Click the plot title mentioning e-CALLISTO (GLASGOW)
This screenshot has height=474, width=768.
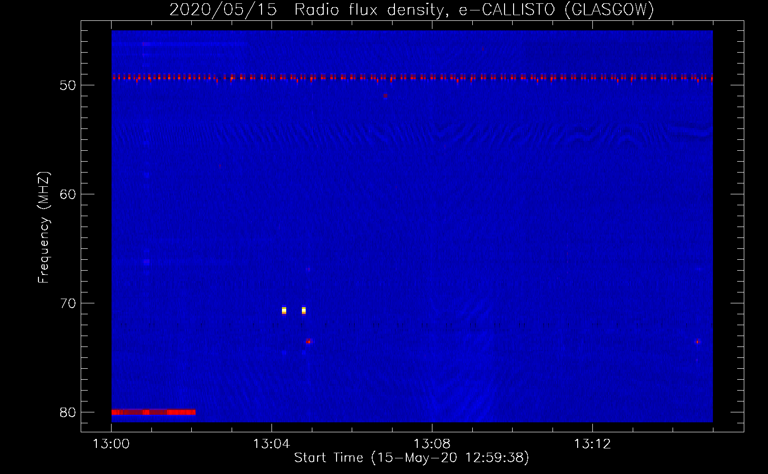point(412,9)
